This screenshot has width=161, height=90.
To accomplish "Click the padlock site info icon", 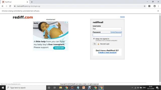I will pos(15,6).
